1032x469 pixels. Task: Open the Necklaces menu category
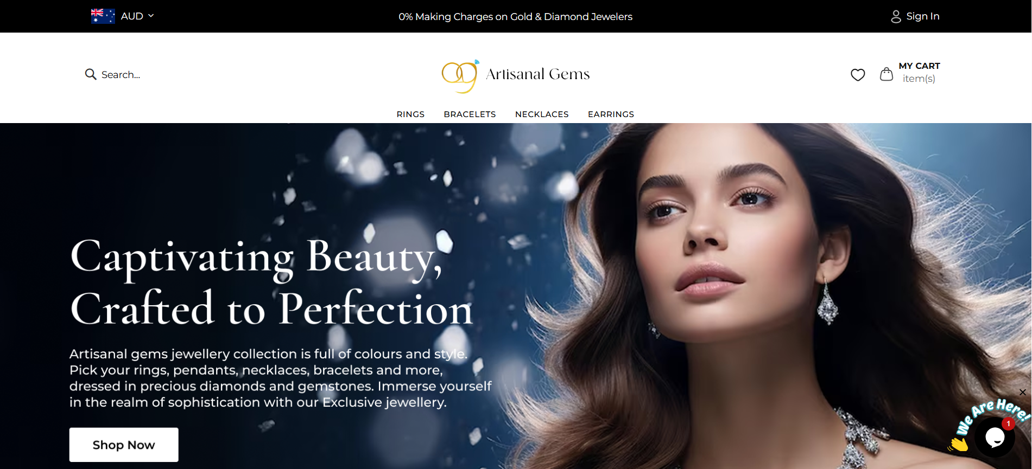(x=542, y=114)
